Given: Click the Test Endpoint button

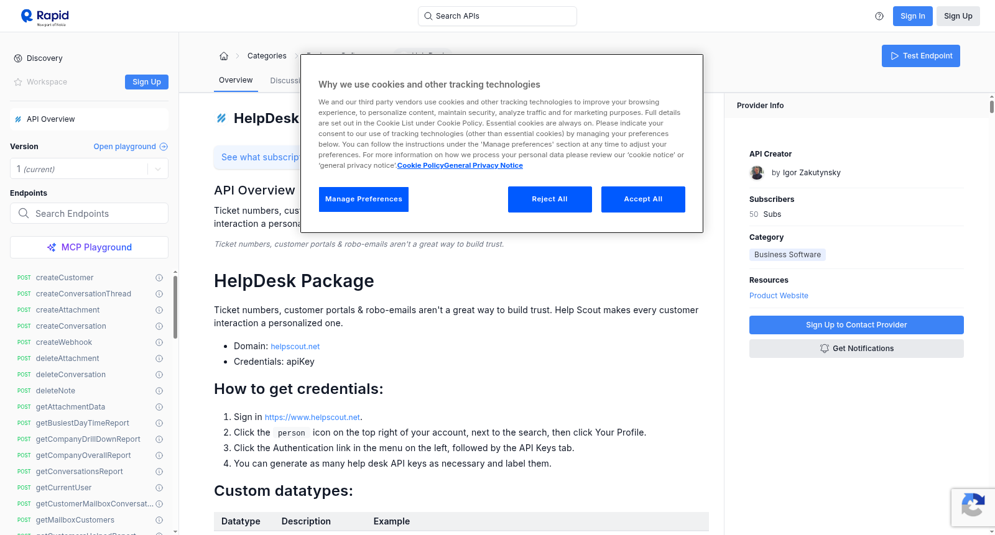Looking at the screenshot, I should point(921,56).
